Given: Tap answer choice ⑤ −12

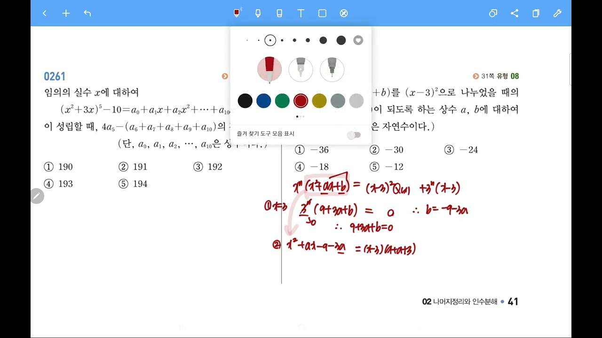Looking at the screenshot, I should pos(387,167).
